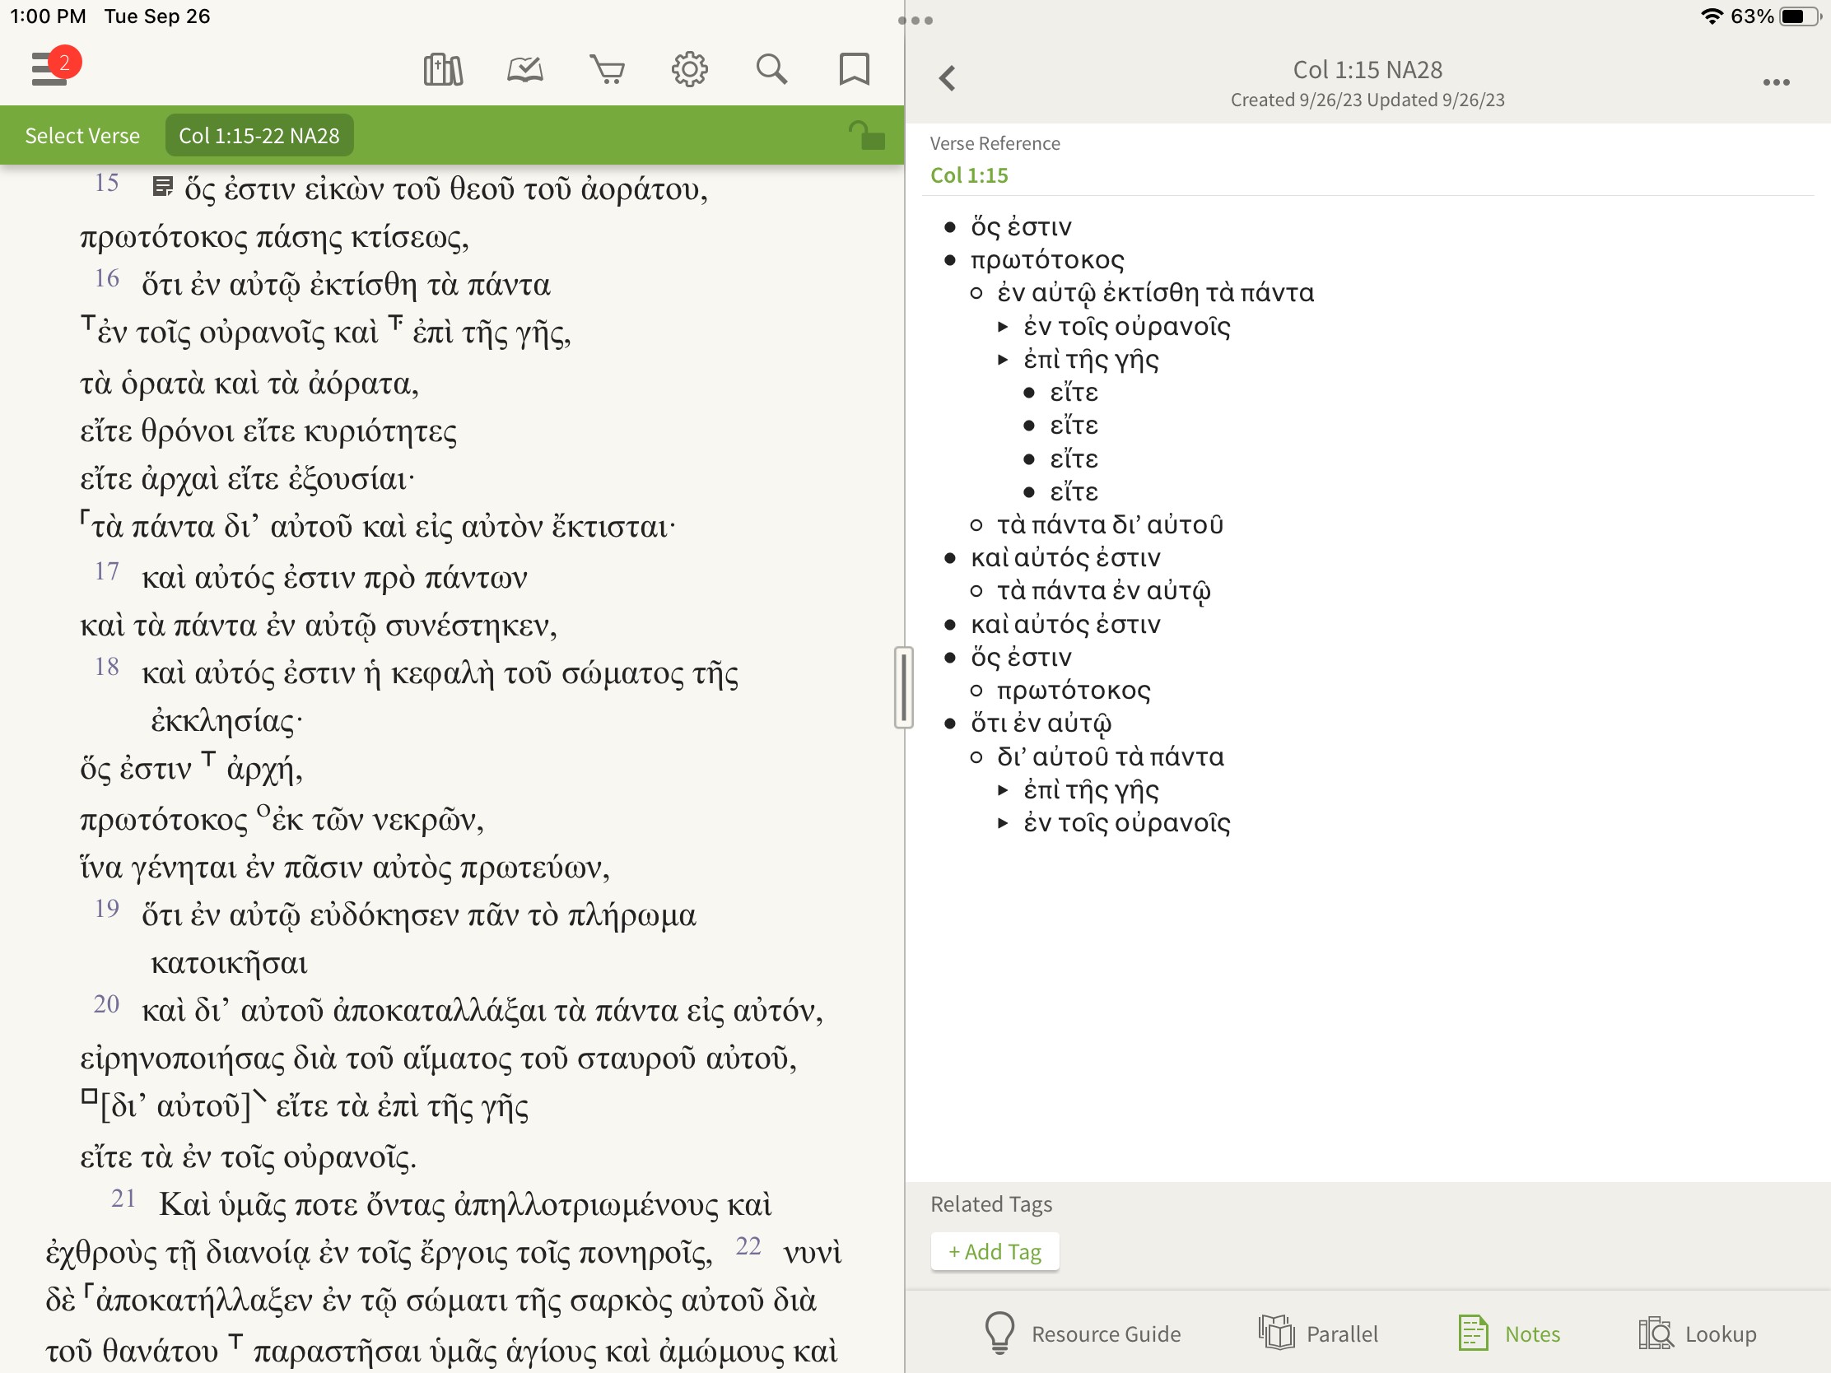Tap the word ἀποκαταλλάξαι in verse 20
Screen dimensions: 1831x1373
(x=438, y=1011)
